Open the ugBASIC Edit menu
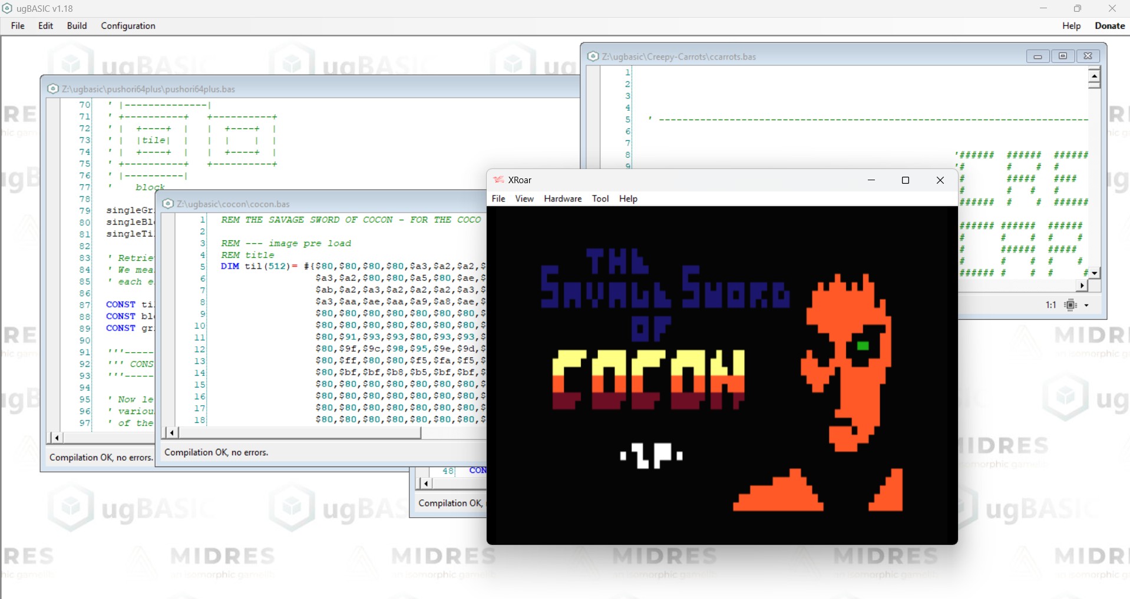 (45, 26)
